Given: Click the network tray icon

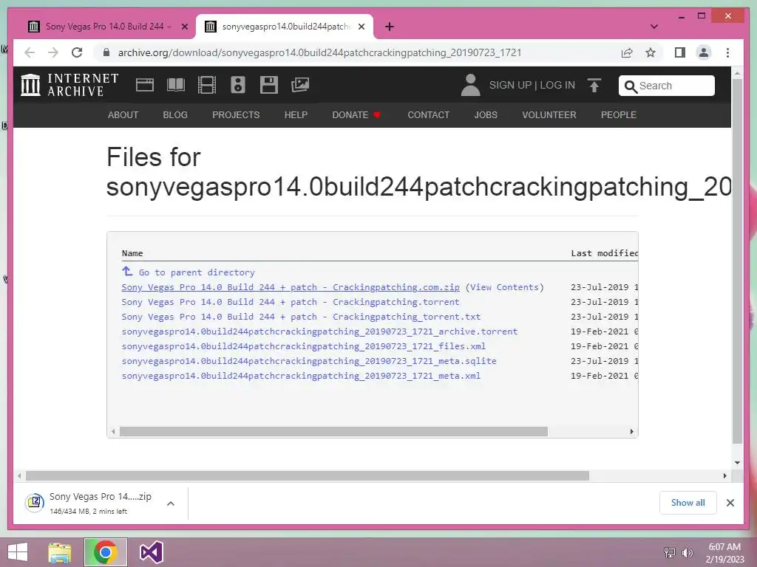Looking at the screenshot, I should point(670,553).
